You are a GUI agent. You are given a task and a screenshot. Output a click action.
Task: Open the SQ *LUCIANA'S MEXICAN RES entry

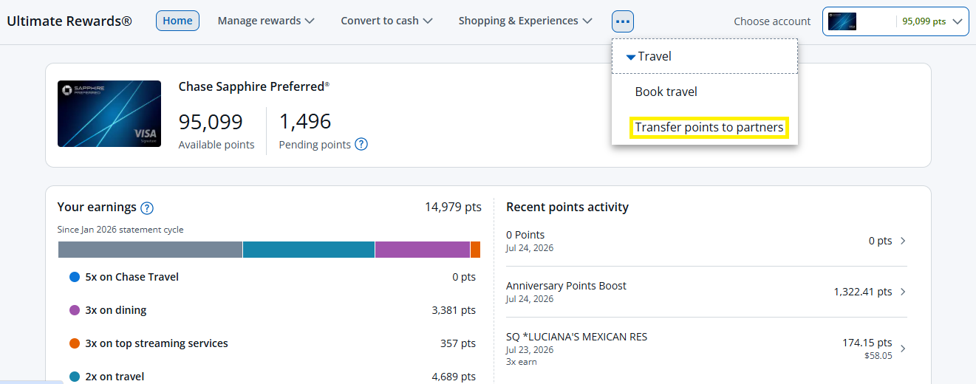pos(706,349)
